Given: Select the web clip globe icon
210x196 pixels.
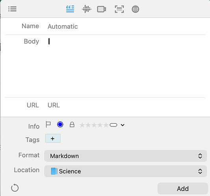Looking at the screenshot, I should (x=135, y=9).
